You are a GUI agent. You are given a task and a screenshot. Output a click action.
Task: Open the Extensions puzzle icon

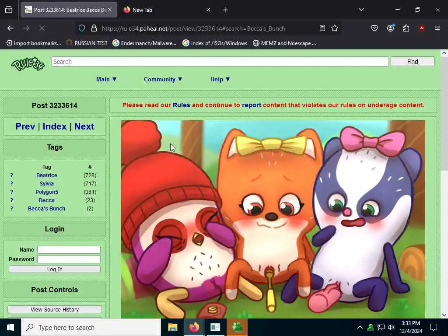click(406, 28)
